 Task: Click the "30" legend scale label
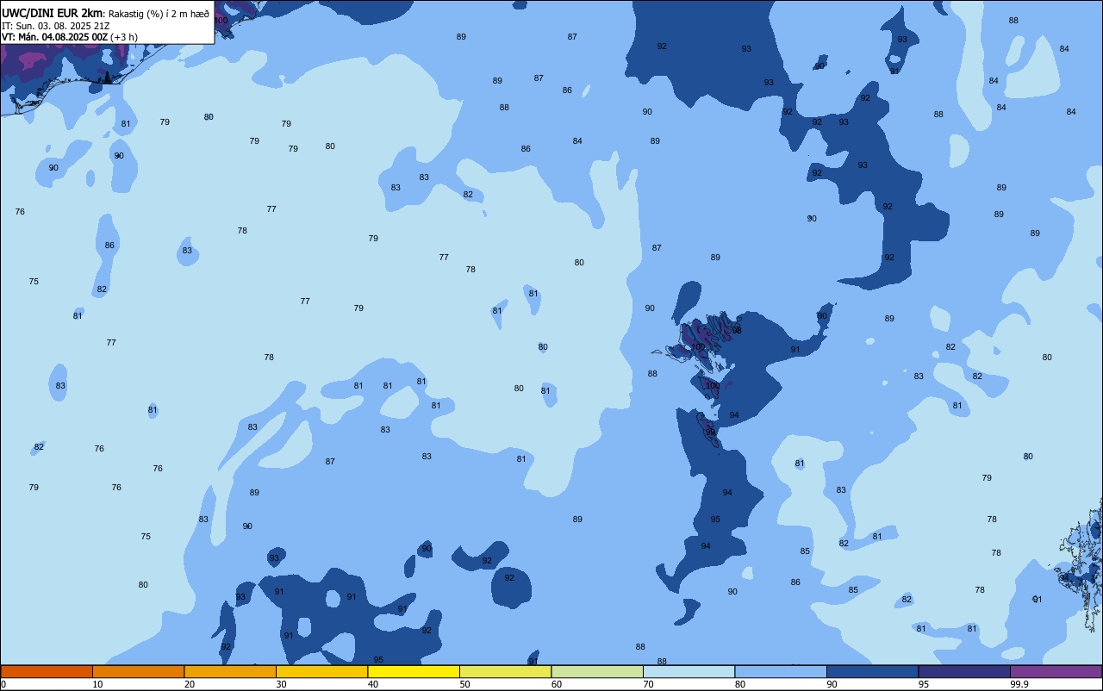281,684
